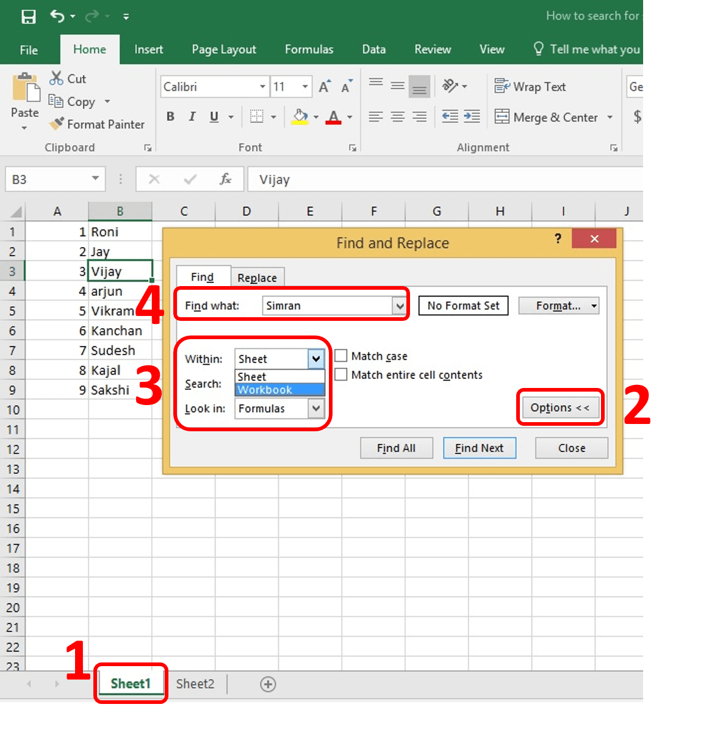The image size is (720, 732).
Task: Switch to the Review ribbon tab
Action: [x=433, y=49]
